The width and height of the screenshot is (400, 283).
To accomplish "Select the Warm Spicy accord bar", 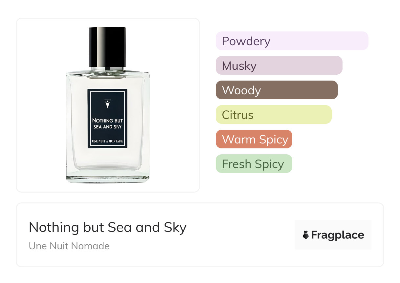I will click(x=254, y=139).
